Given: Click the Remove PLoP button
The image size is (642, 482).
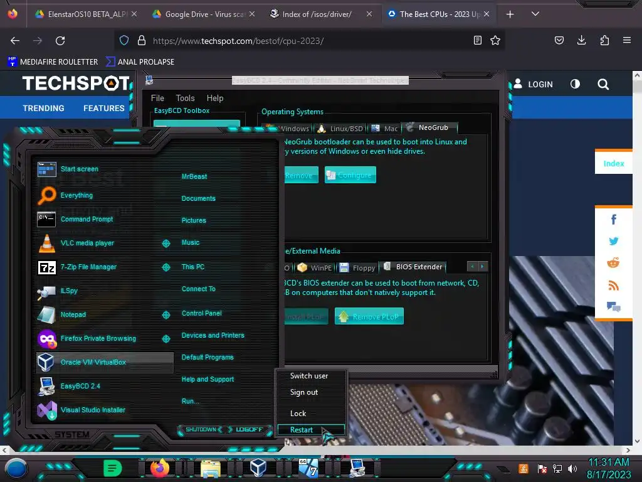Looking at the screenshot, I should coord(369,316).
